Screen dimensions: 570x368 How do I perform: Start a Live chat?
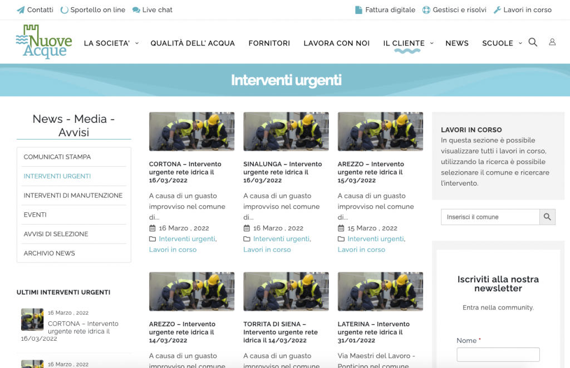click(158, 10)
